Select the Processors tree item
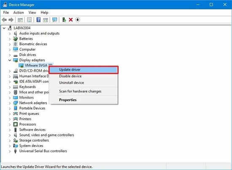This screenshot has height=170, width=232. click(x=27, y=124)
